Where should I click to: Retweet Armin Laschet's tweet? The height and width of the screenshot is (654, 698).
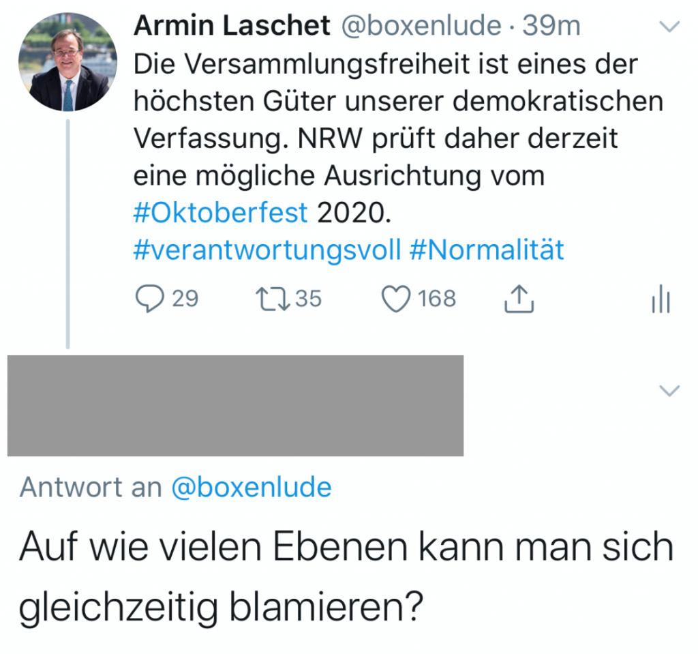(x=269, y=299)
